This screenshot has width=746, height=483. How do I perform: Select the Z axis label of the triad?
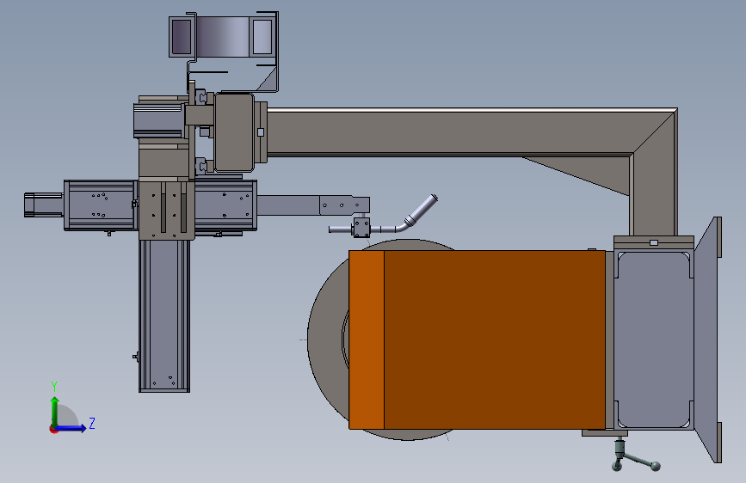click(x=92, y=423)
